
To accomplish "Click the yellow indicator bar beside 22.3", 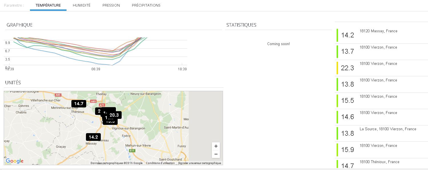I will point(337,68).
